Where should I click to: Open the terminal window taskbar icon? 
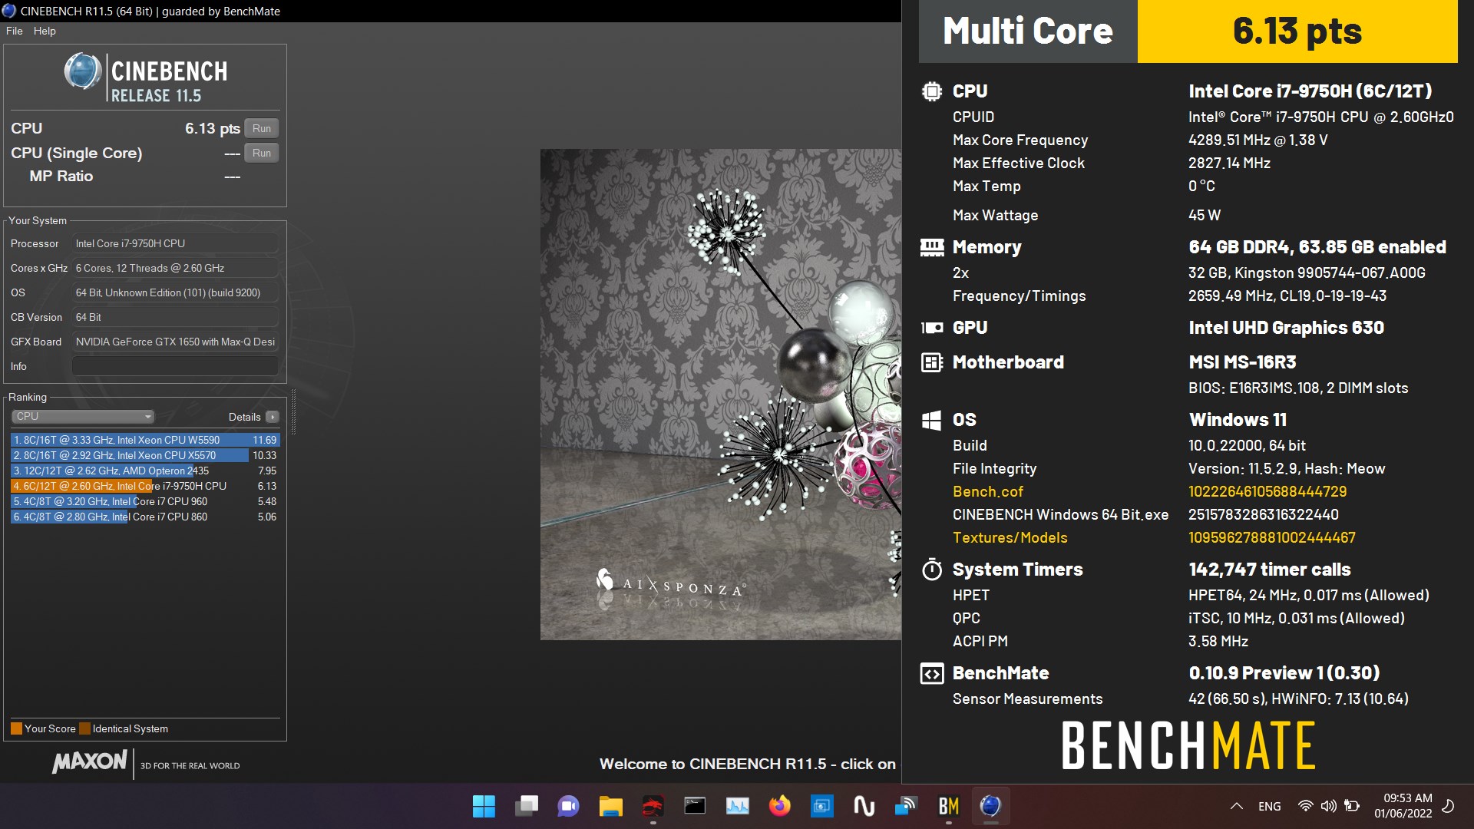coord(695,806)
